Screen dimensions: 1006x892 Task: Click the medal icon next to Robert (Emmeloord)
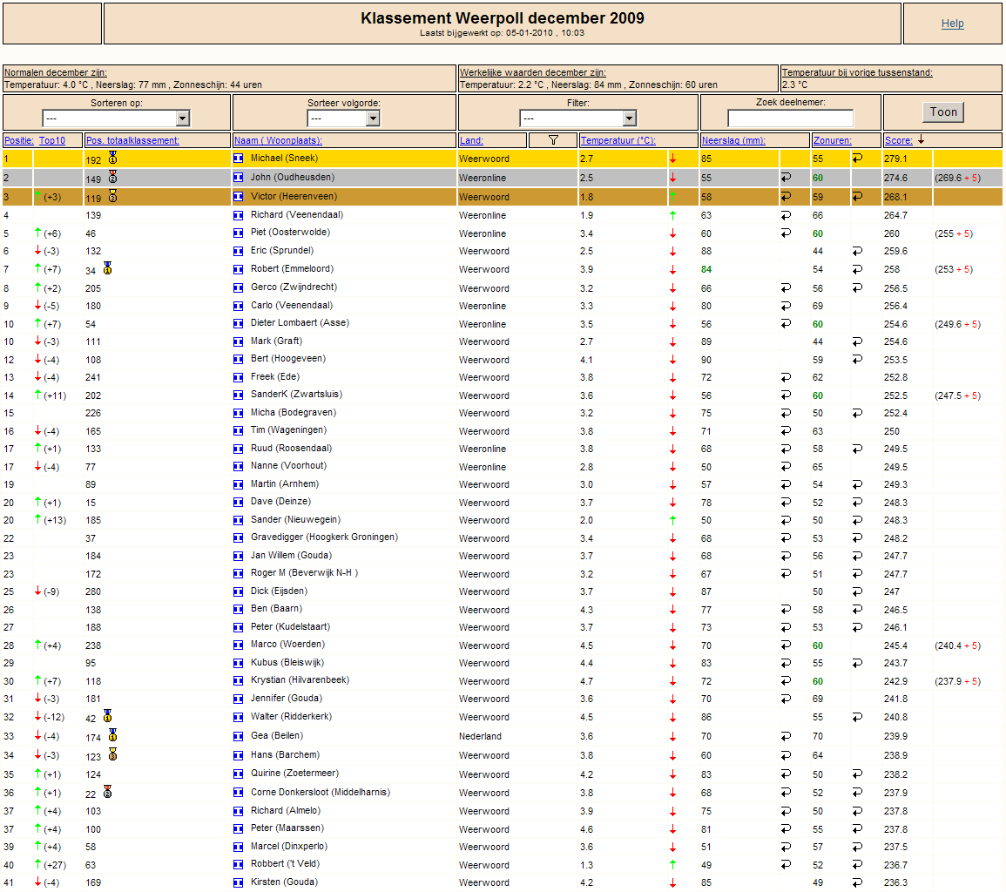pyautogui.click(x=107, y=268)
